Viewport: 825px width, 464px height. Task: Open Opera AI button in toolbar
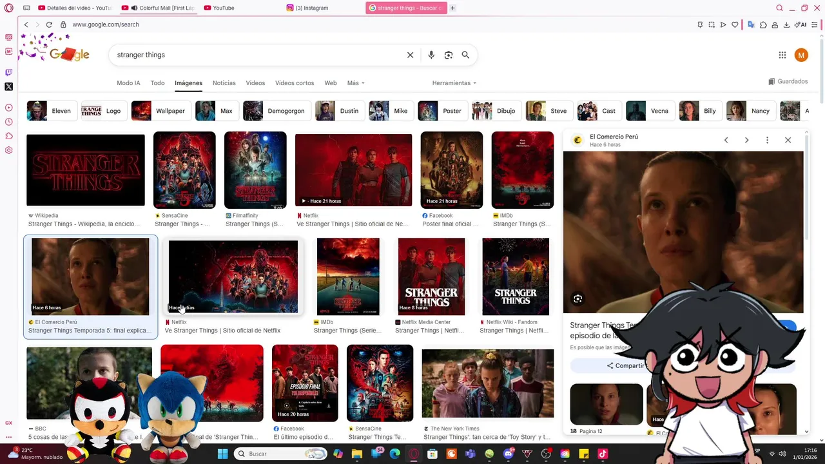[x=801, y=24]
